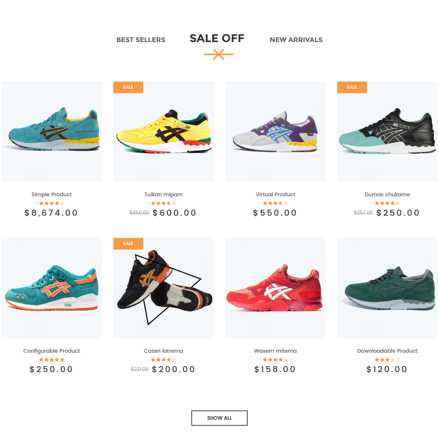Click the Simple Product title link
Viewport: 439px width, 444px height.
coord(51,194)
